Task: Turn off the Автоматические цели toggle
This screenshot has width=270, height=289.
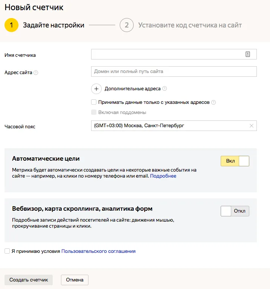Action: point(235,161)
